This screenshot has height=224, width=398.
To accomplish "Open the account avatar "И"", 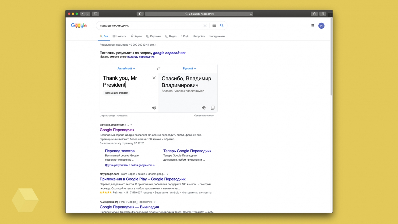I will tap(321, 26).
